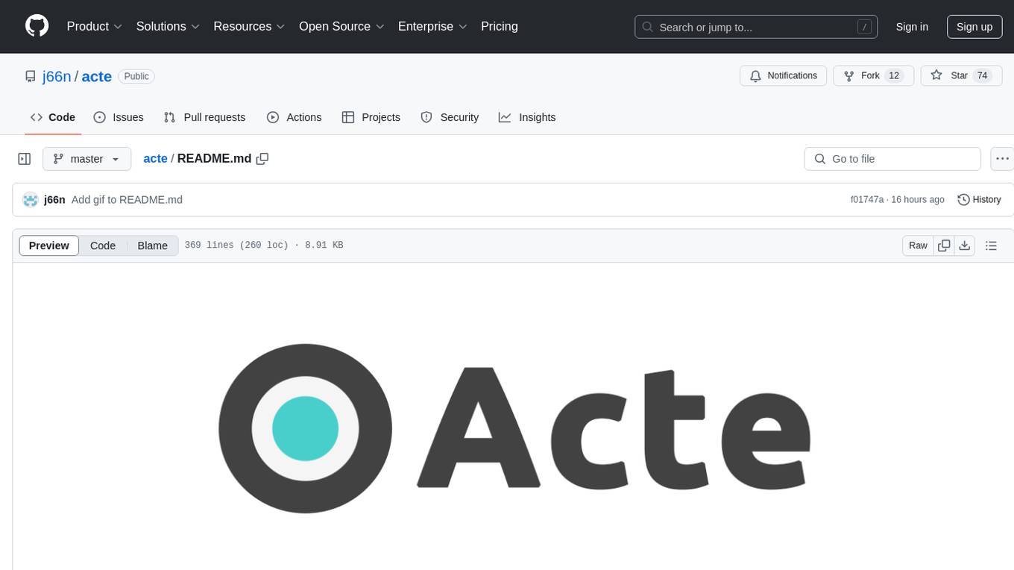
Task: Open commit Add gif to README.md
Action: click(x=127, y=199)
